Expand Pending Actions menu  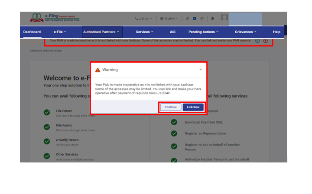click(203, 32)
